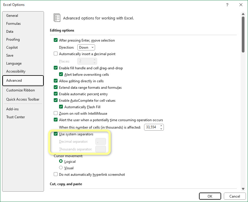Open the Data category
Screen dimensions: 248x202
(x=23, y=32)
